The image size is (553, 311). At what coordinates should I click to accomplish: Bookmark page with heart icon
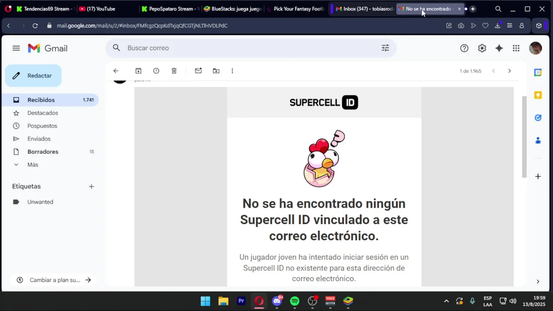coord(485,25)
